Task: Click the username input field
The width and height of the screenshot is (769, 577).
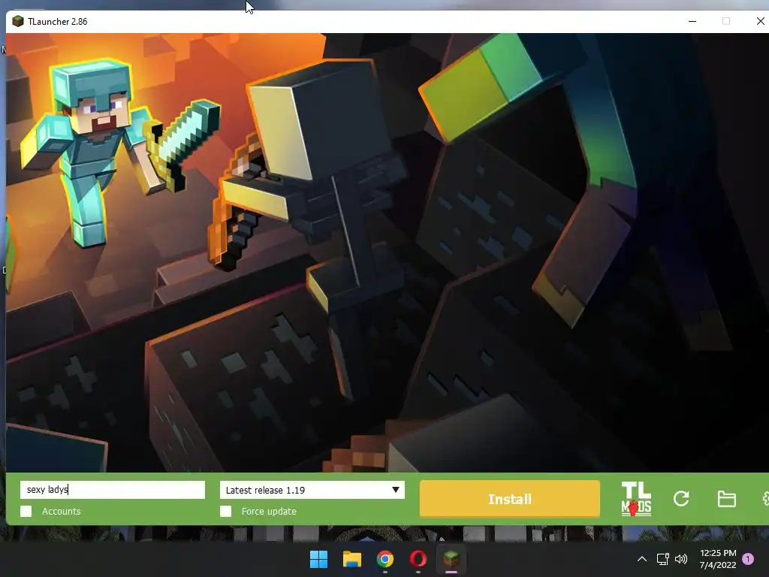Action: coord(113,490)
